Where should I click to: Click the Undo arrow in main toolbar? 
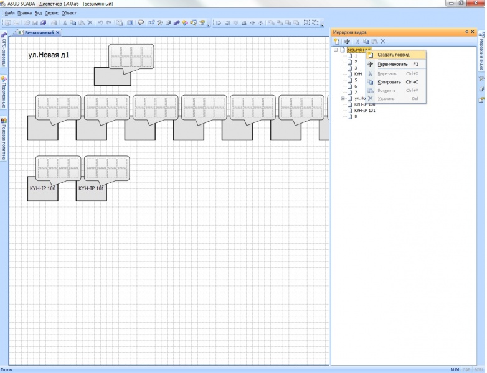[x=100, y=23]
